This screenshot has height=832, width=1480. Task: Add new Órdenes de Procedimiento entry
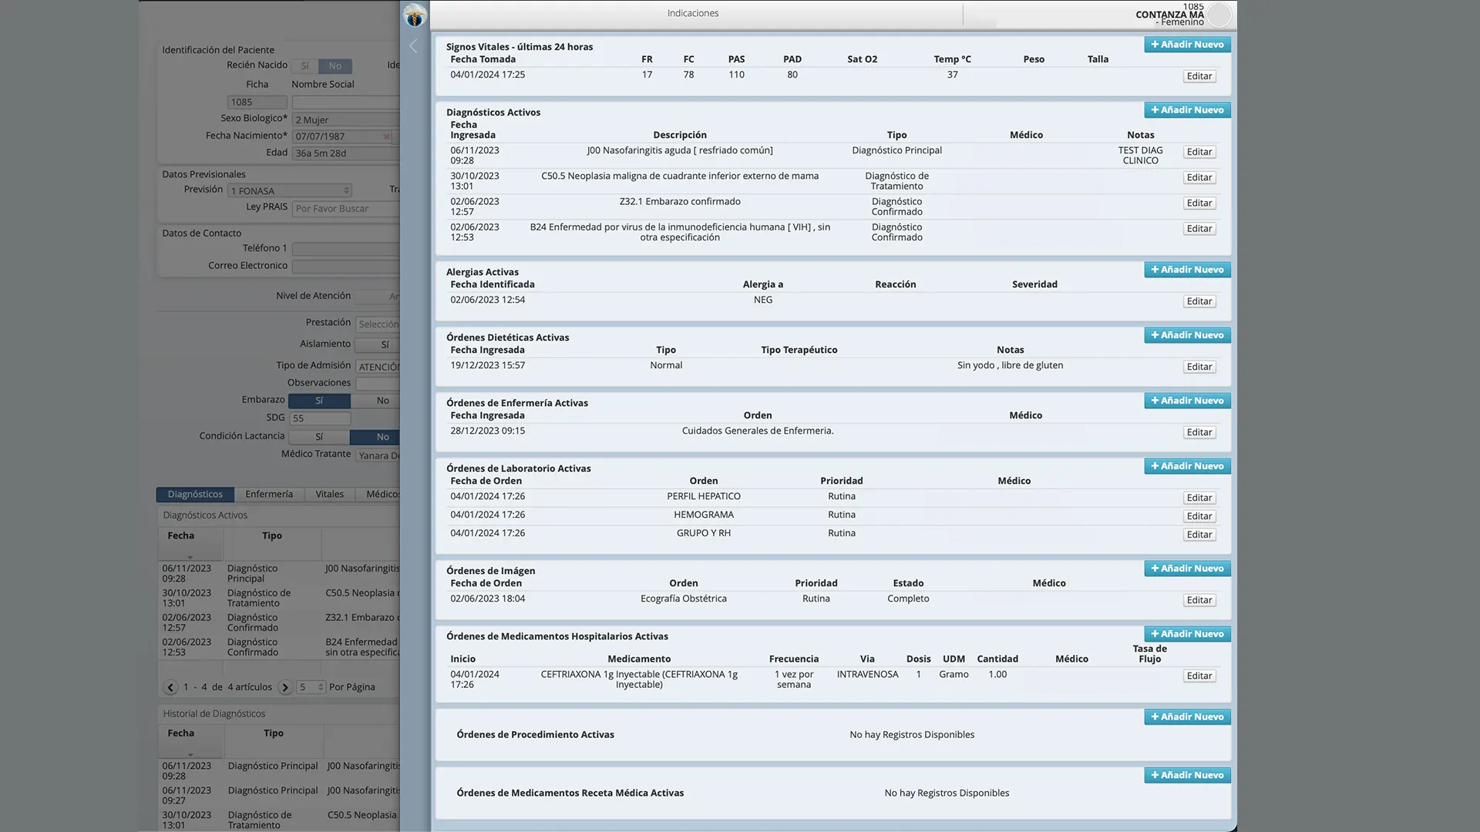coord(1187,717)
